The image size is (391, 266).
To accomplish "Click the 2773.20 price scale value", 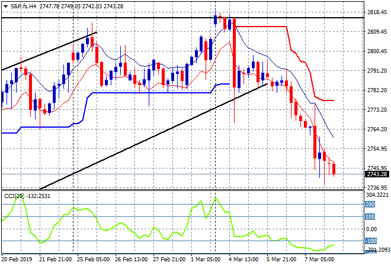I will click(x=377, y=110).
